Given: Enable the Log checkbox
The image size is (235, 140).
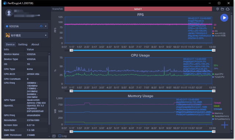Looking at the screenshot, I should point(60,136).
